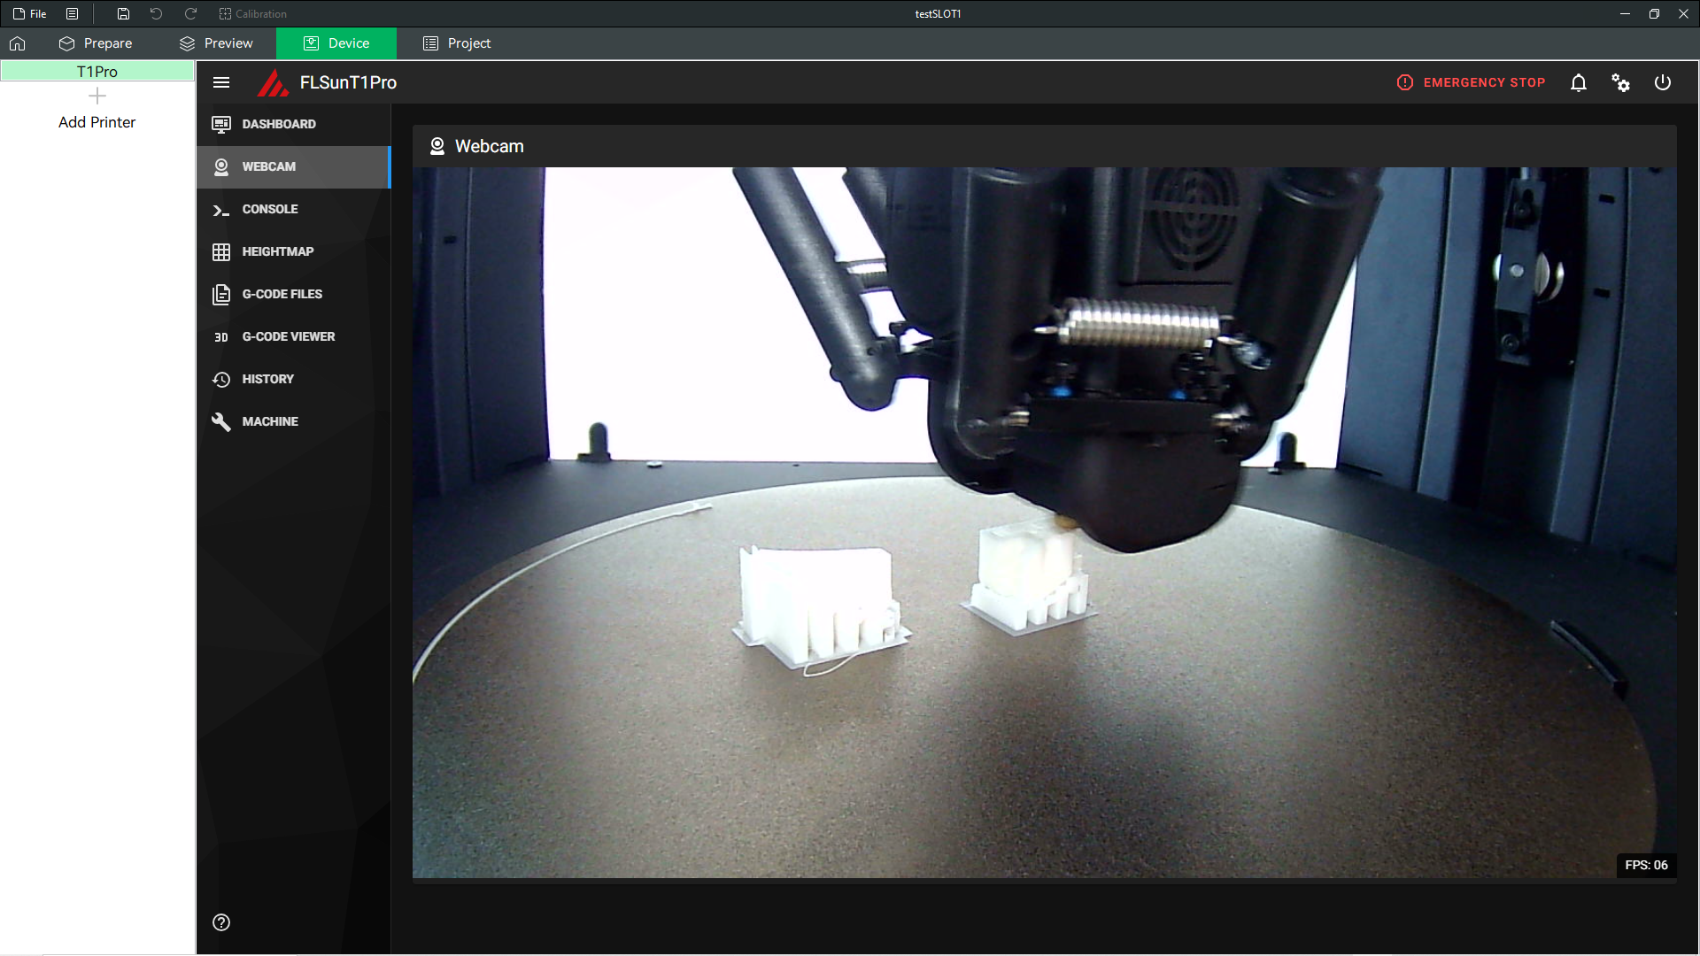Open the Project tab

[457, 43]
